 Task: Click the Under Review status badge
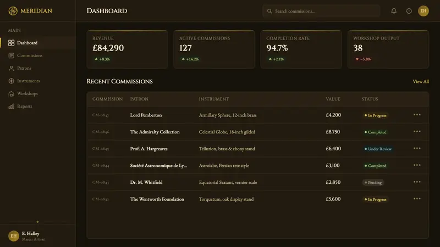click(378, 149)
